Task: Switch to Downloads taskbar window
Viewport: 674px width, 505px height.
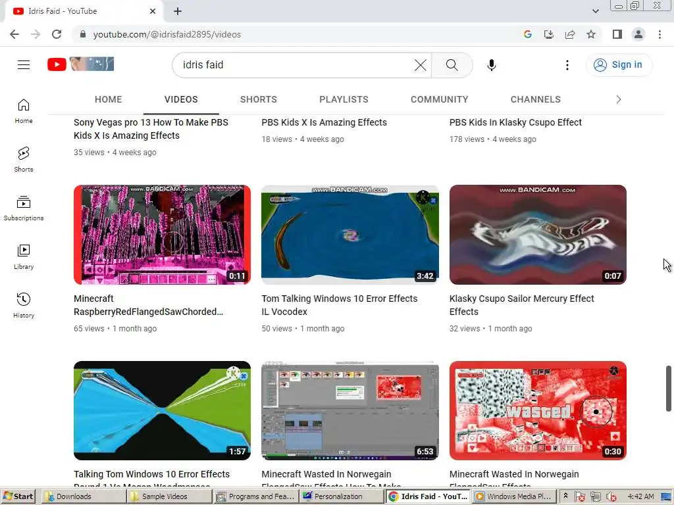Action: pos(84,496)
